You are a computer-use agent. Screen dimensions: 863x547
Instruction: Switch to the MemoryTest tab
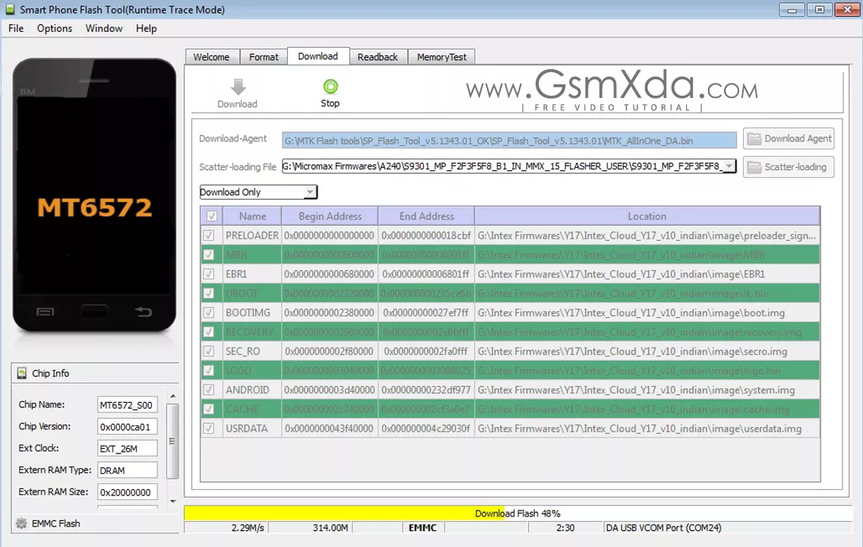click(441, 57)
